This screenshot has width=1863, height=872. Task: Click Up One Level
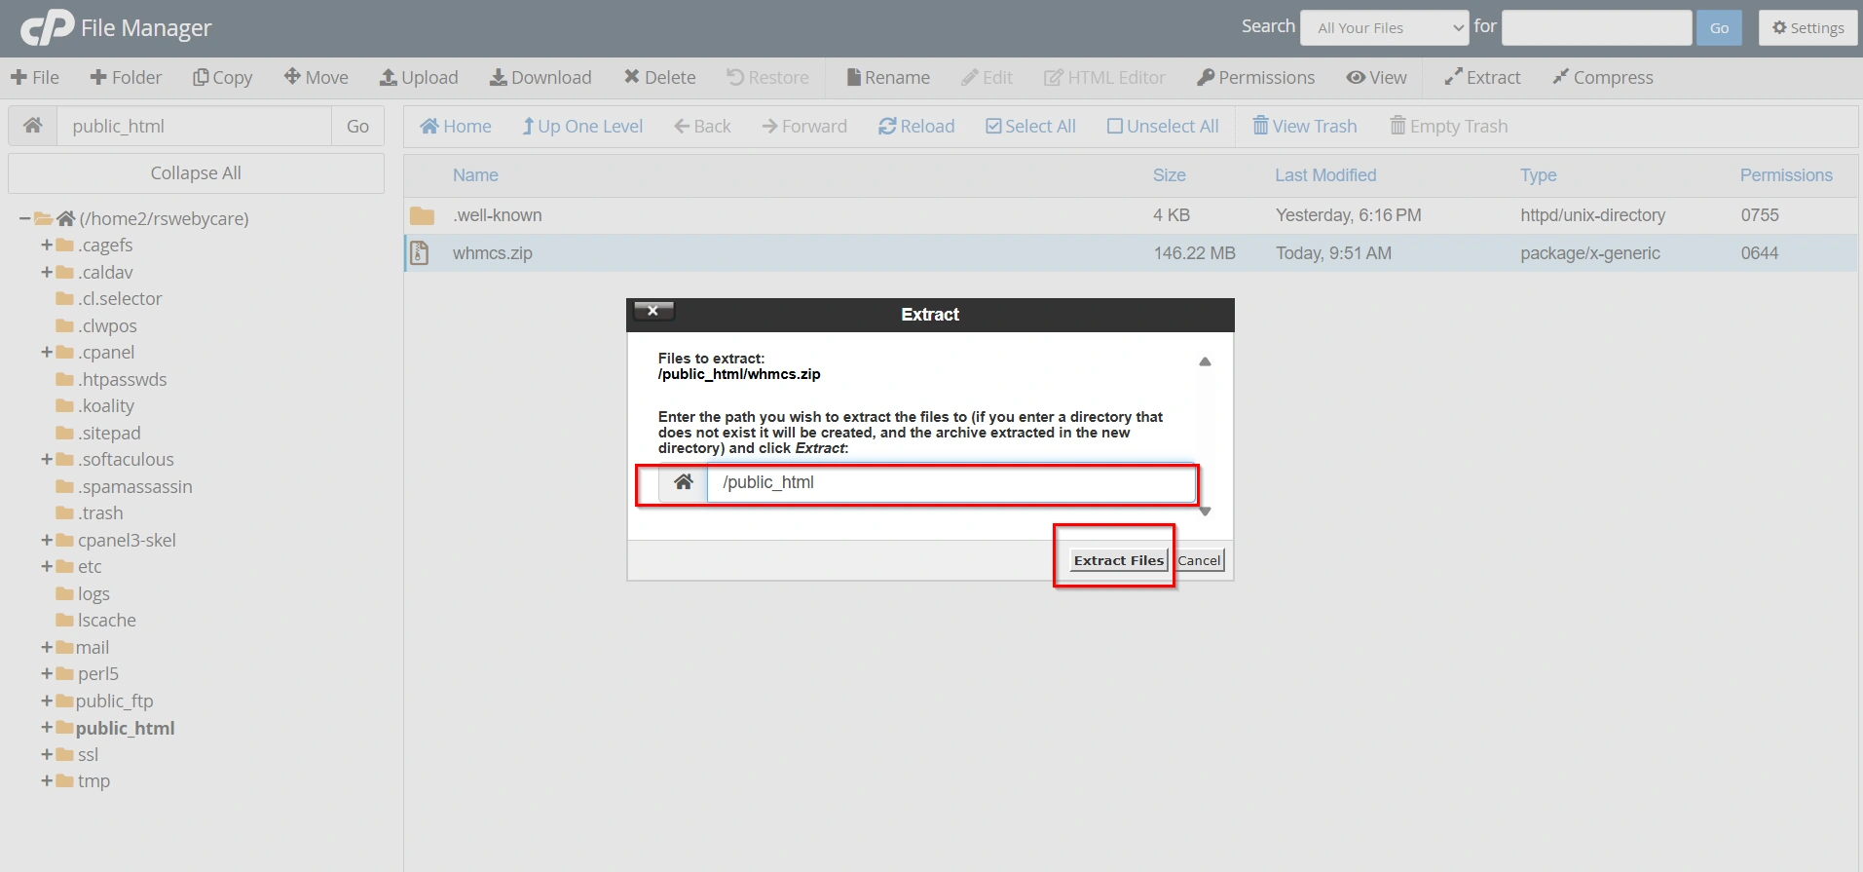click(582, 126)
